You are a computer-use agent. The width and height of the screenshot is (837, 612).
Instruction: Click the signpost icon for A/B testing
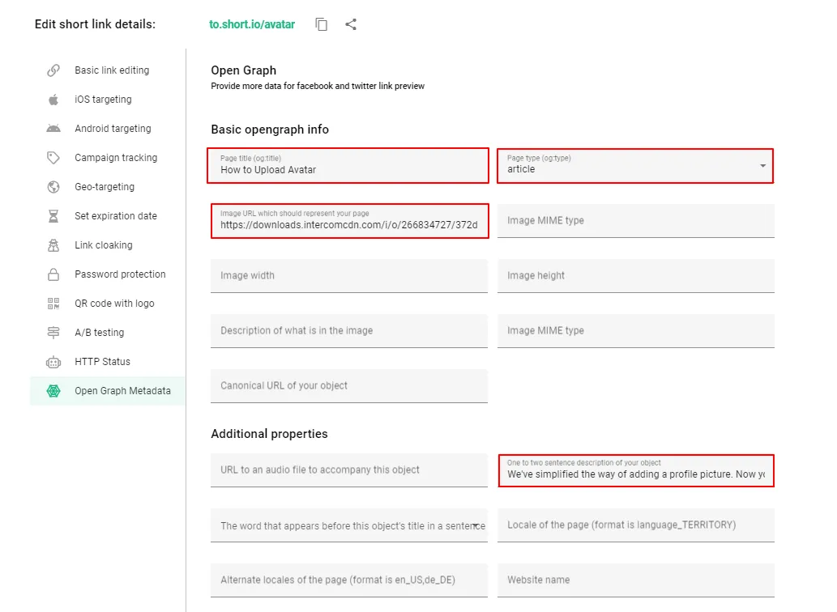(x=53, y=333)
